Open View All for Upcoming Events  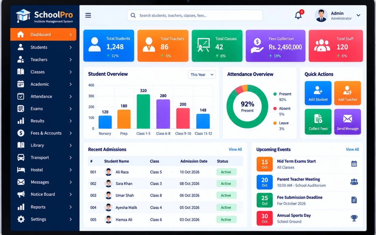click(x=352, y=149)
